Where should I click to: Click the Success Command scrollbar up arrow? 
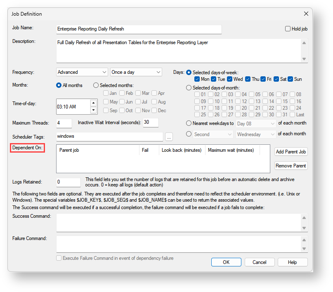[304, 218]
